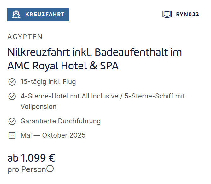
Task: Click the checkmark icon beside 15-tägig inkl. Flug
Action: coord(12,82)
